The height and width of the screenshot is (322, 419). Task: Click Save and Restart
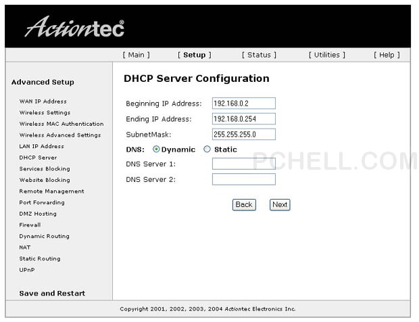[x=52, y=294]
